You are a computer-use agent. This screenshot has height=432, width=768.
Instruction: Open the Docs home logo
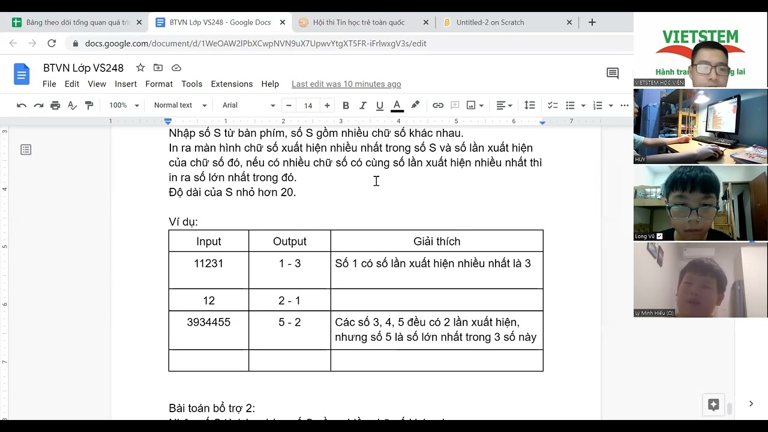pyautogui.click(x=22, y=74)
